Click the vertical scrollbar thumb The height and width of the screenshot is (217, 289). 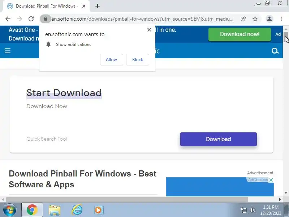286,37
